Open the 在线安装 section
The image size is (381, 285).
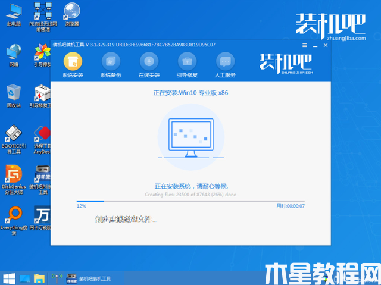click(149, 65)
